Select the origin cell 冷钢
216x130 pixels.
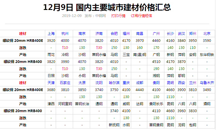(x=65, y=55)
